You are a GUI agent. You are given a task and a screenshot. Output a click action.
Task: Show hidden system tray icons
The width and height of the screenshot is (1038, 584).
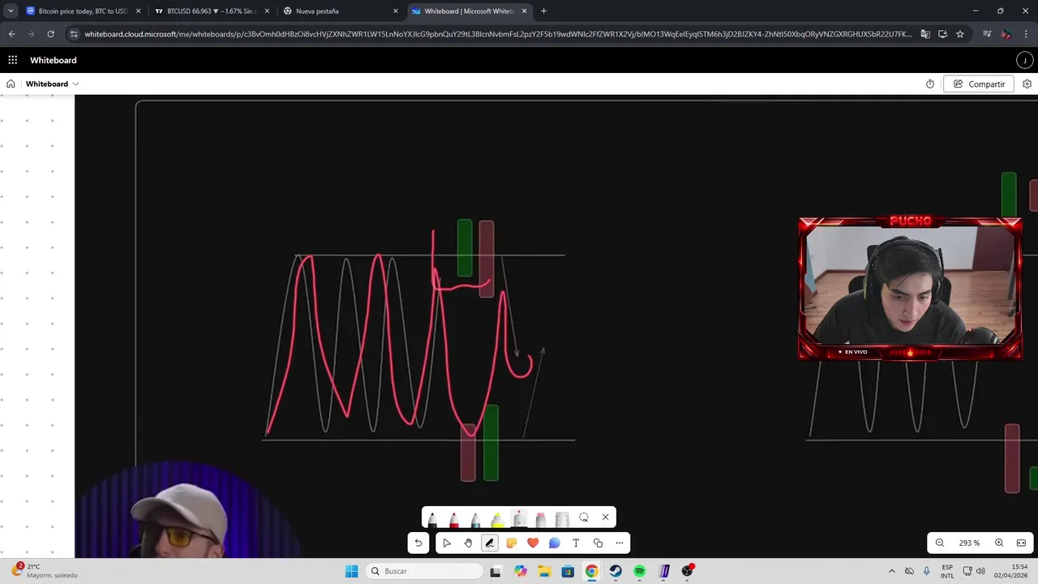[x=892, y=571]
